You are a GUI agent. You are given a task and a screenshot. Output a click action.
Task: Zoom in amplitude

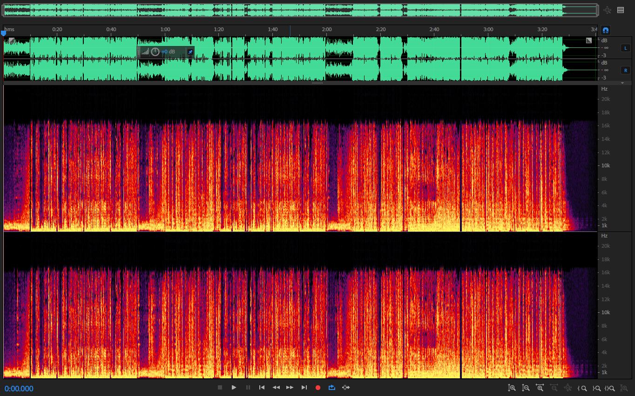[x=512, y=388]
